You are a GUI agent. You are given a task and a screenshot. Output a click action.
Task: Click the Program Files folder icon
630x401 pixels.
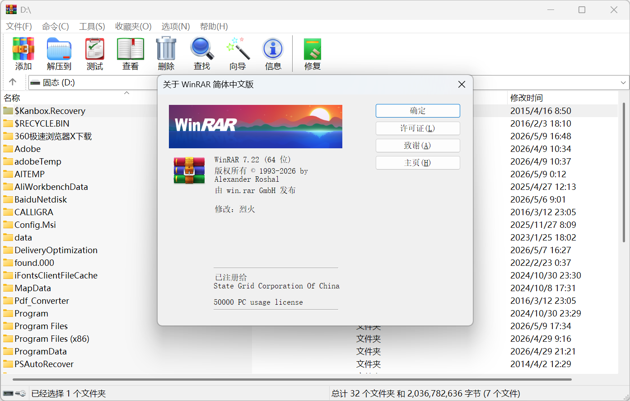click(8, 326)
